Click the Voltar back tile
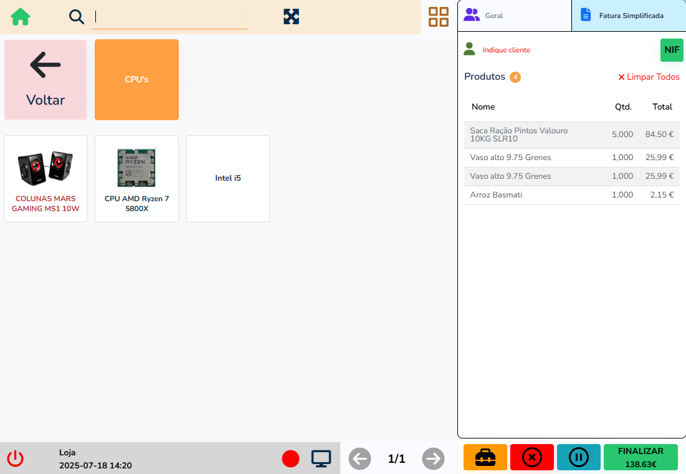Image resolution: width=686 pixels, height=474 pixels. 45,80
